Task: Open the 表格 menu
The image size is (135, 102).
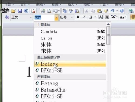Action: (120, 5)
